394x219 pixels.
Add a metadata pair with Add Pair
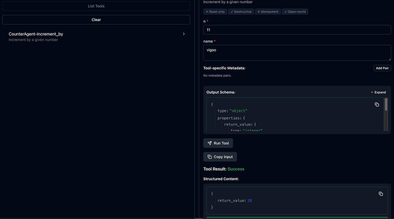coord(382,68)
